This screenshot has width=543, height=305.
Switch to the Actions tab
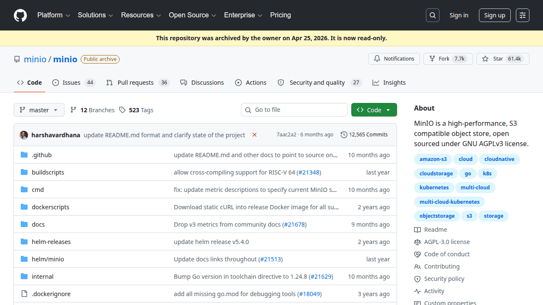[251, 83]
